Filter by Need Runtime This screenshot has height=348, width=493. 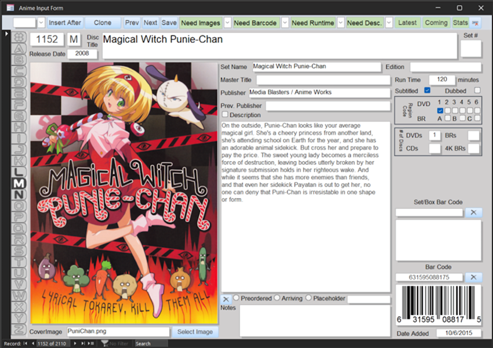(x=313, y=23)
